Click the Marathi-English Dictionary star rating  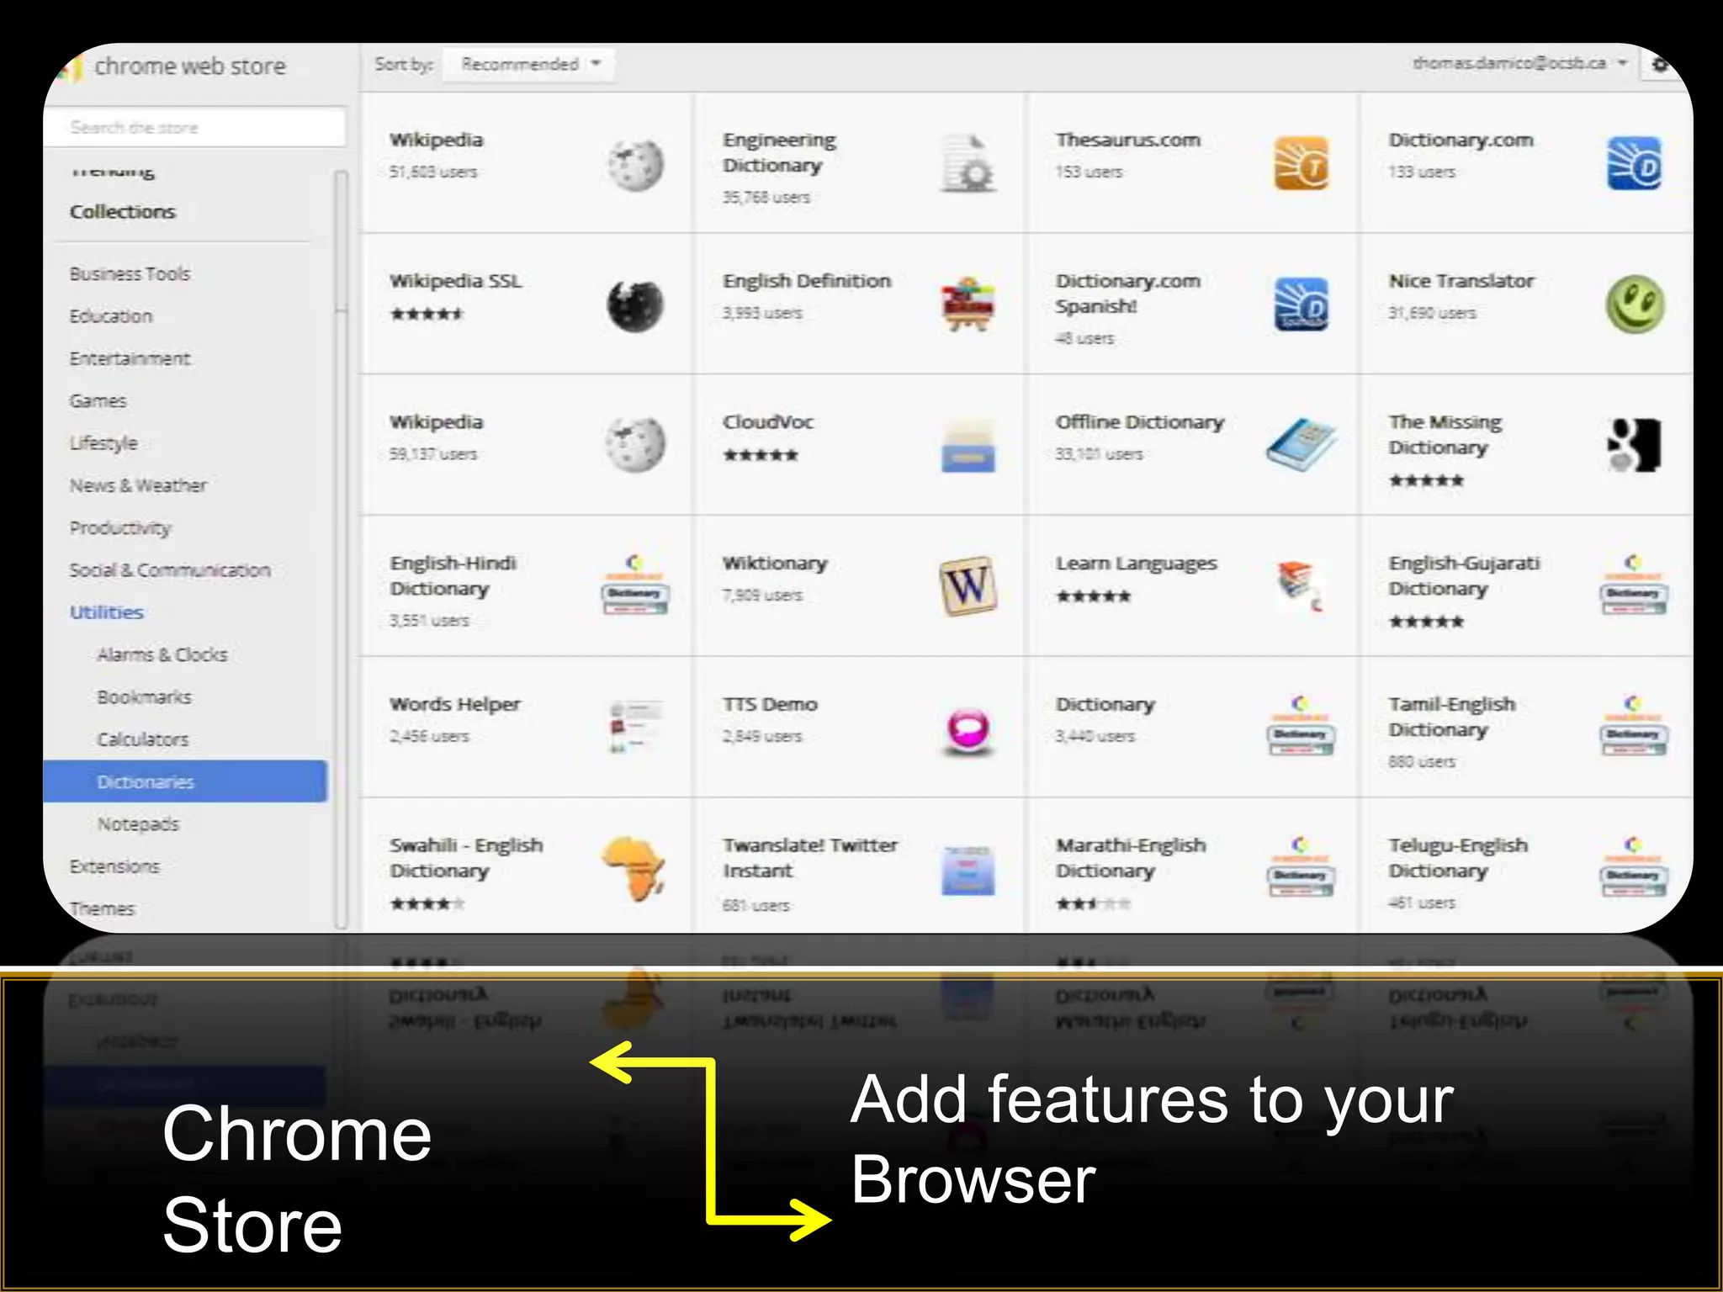[x=1094, y=904]
